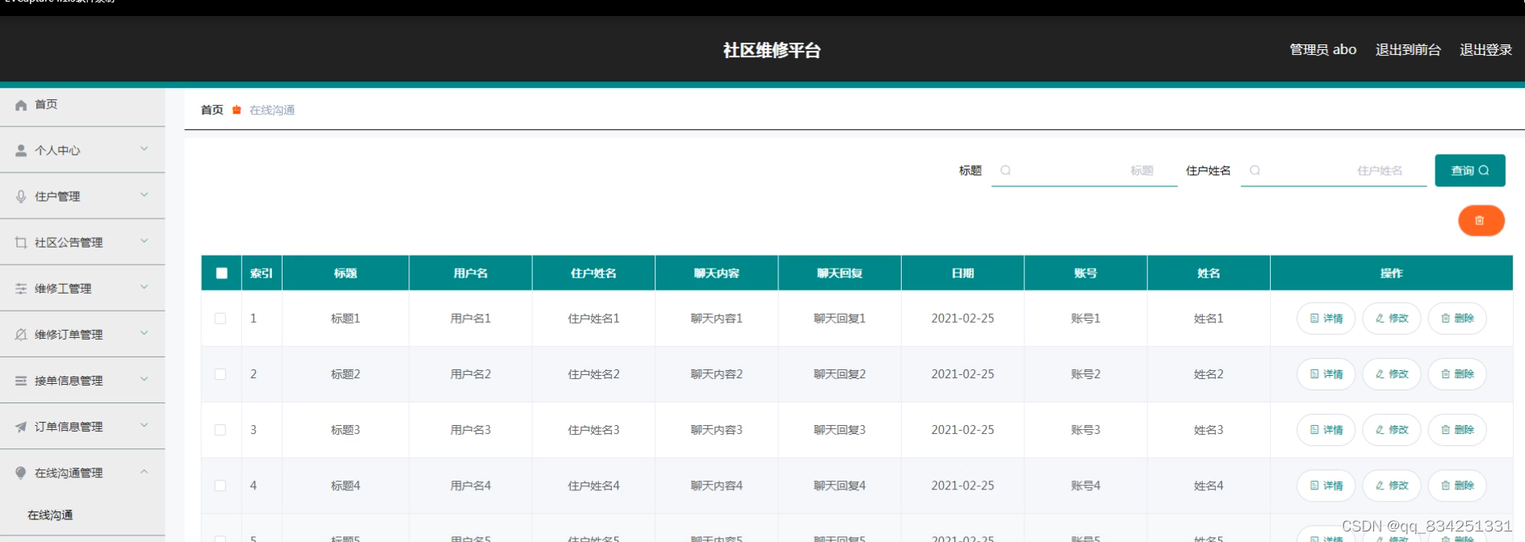Check the checkbox for row 1
Screen dimensions: 1525x542
220,319
